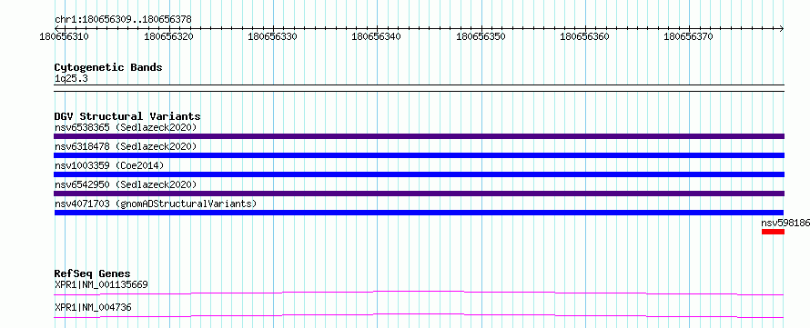810x328 pixels.
Task: Click the magenta line of XPR1|NM_004736
Action: click(x=419, y=315)
